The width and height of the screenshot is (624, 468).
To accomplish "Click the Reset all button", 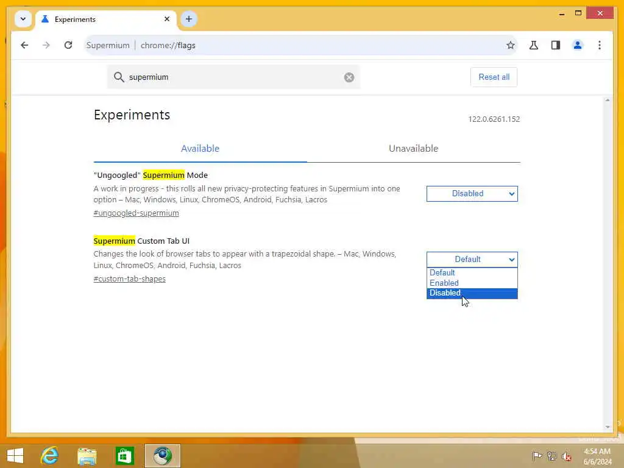I will click(494, 77).
